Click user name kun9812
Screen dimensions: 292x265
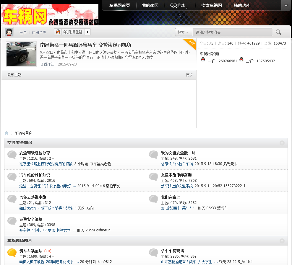[105, 262]
